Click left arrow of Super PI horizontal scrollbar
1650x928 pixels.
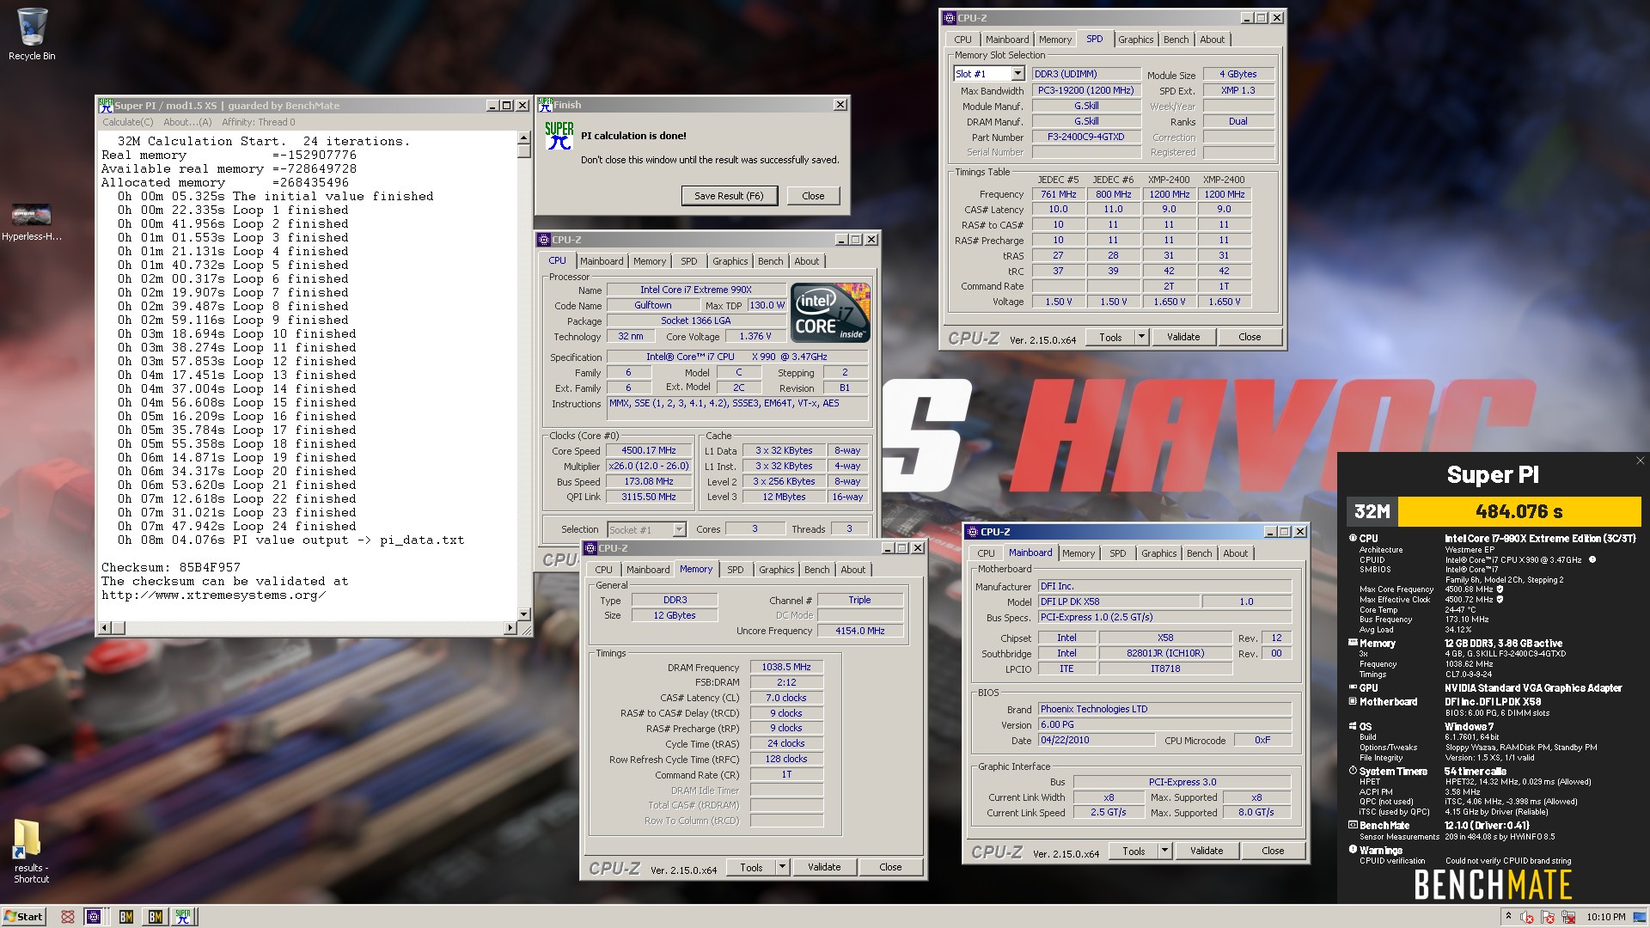[x=105, y=628]
